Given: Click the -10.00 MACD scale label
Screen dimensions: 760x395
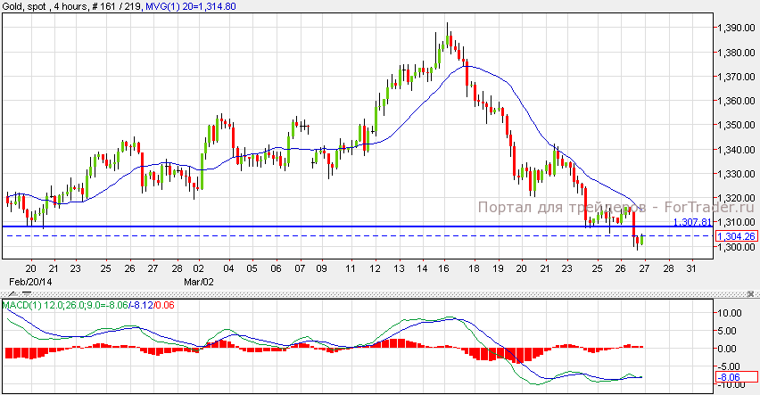Looking at the screenshot, I should tap(731, 383).
